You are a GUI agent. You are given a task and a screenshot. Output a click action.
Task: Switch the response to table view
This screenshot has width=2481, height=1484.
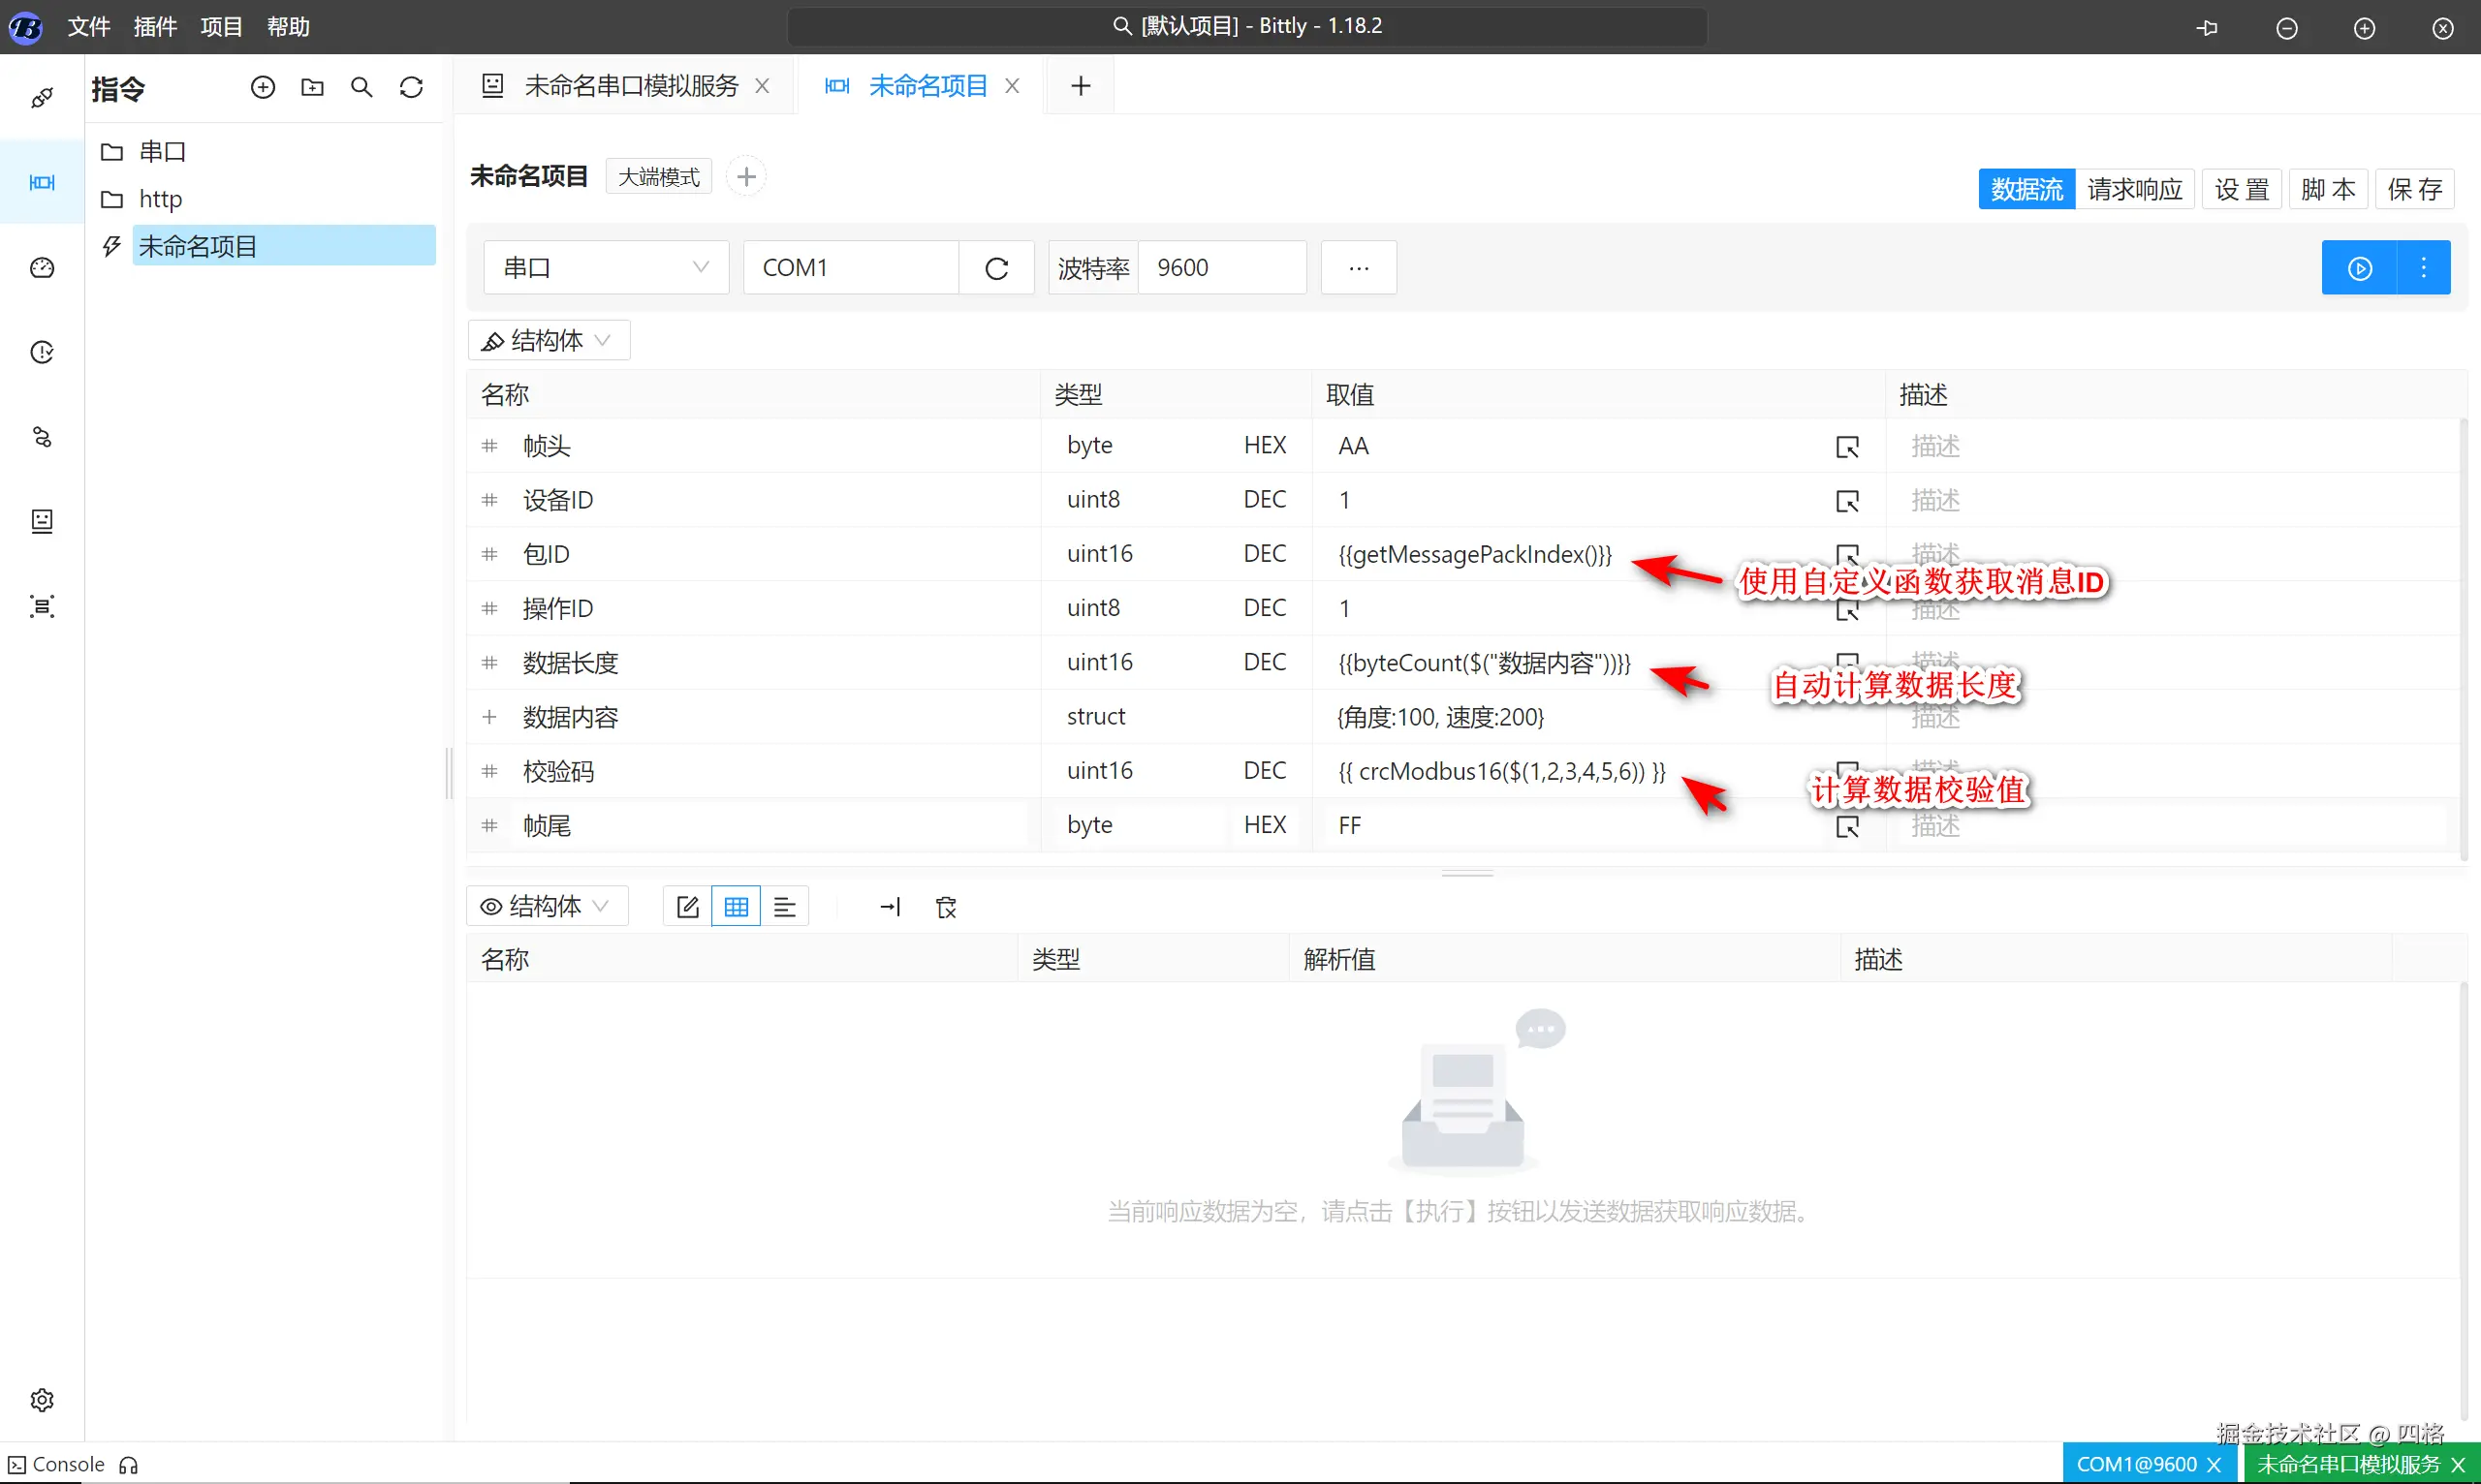click(x=737, y=907)
